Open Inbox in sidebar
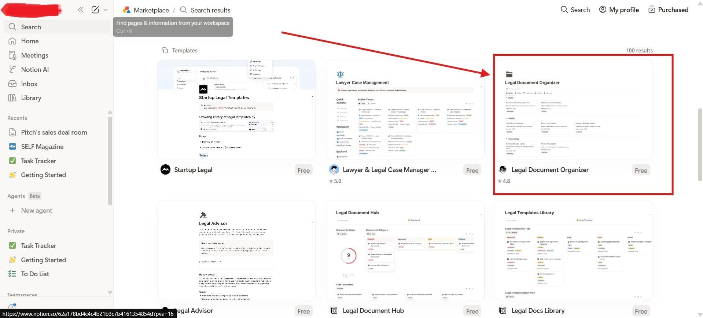 [57, 84]
